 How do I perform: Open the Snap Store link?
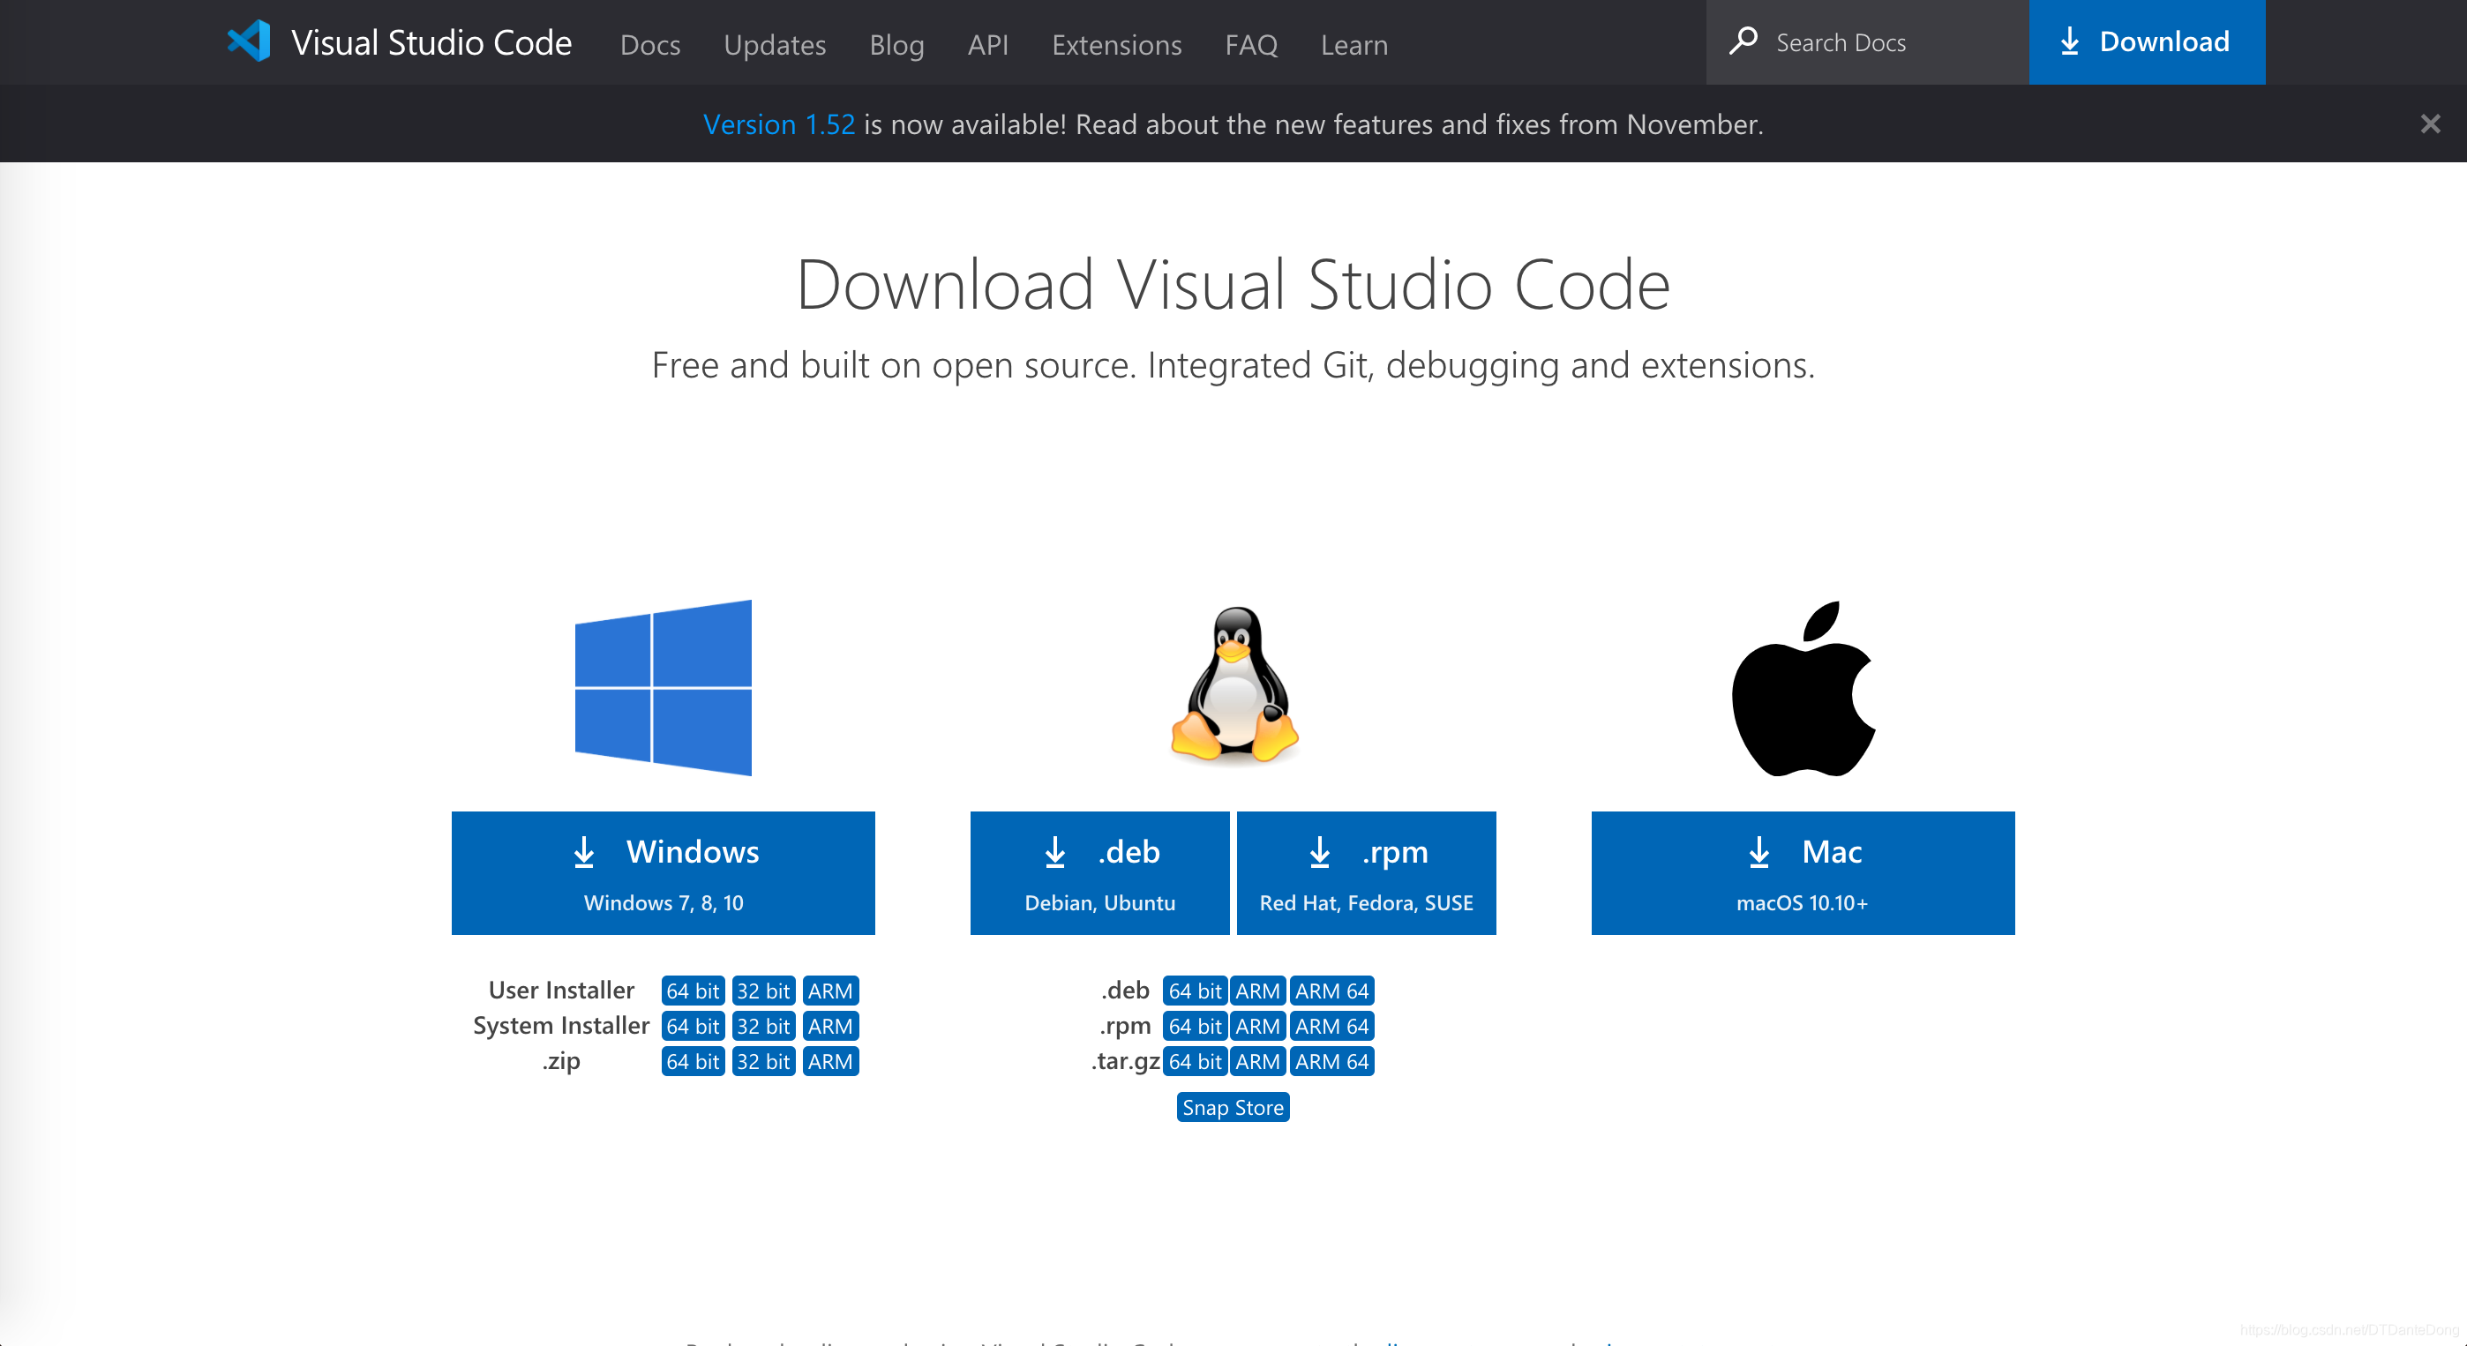point(1233,1108)
